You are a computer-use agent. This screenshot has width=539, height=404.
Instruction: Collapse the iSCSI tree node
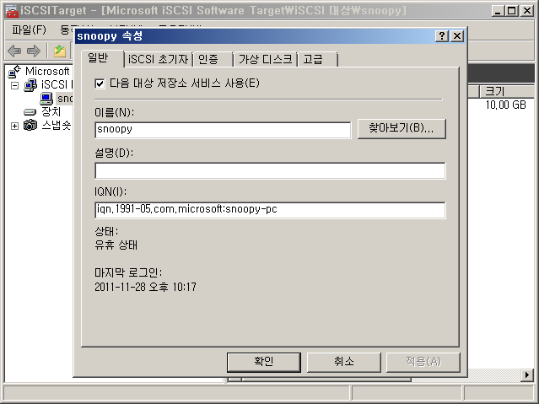click(14, 85)
